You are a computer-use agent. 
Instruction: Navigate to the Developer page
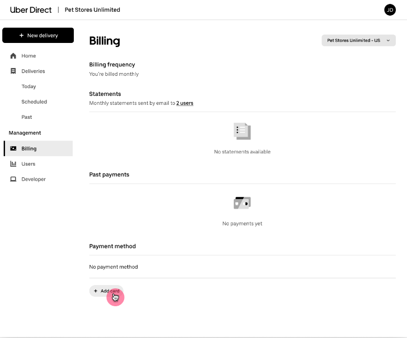34,179
